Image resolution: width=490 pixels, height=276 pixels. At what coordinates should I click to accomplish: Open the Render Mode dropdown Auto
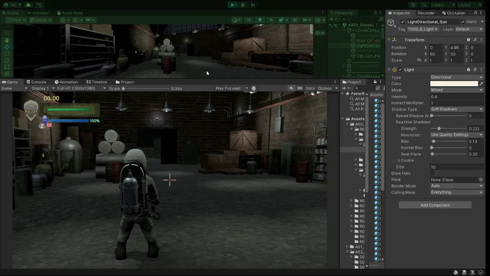[x=457, y=186]
